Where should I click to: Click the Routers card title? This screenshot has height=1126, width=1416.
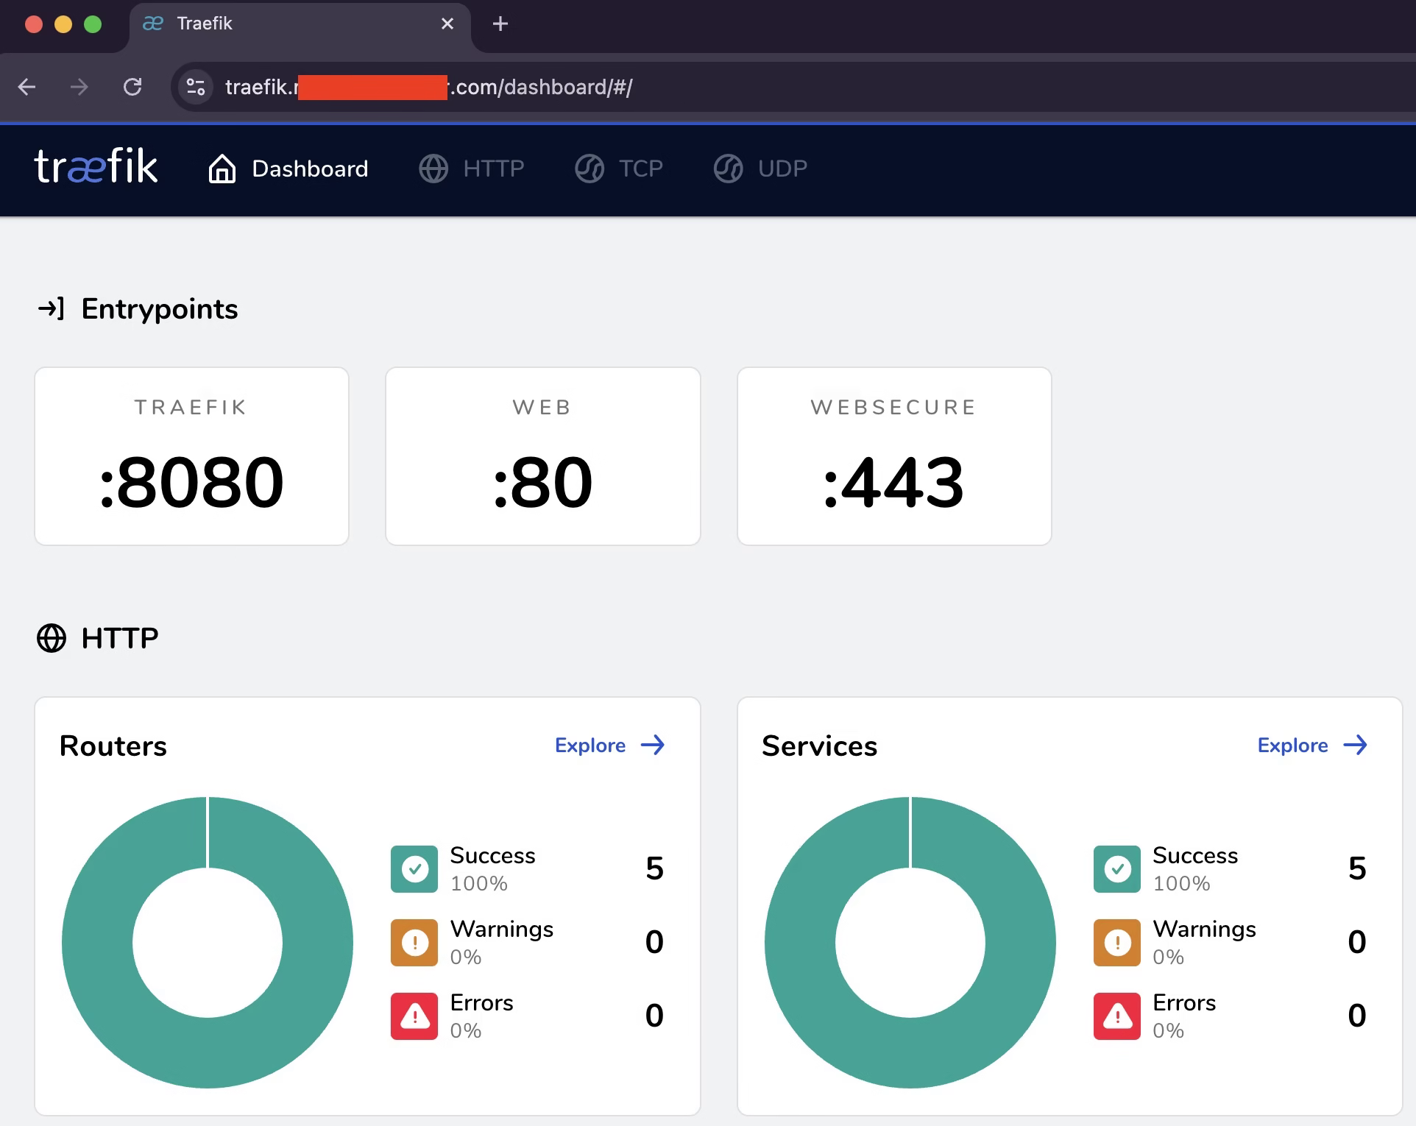(x=113, y=746)
